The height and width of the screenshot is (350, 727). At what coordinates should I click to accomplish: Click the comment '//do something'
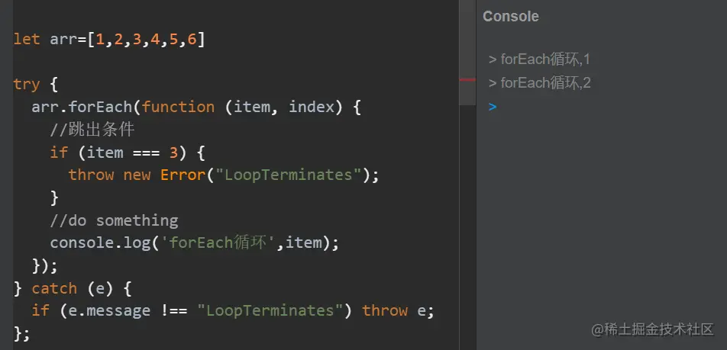[x=114, y=220]
